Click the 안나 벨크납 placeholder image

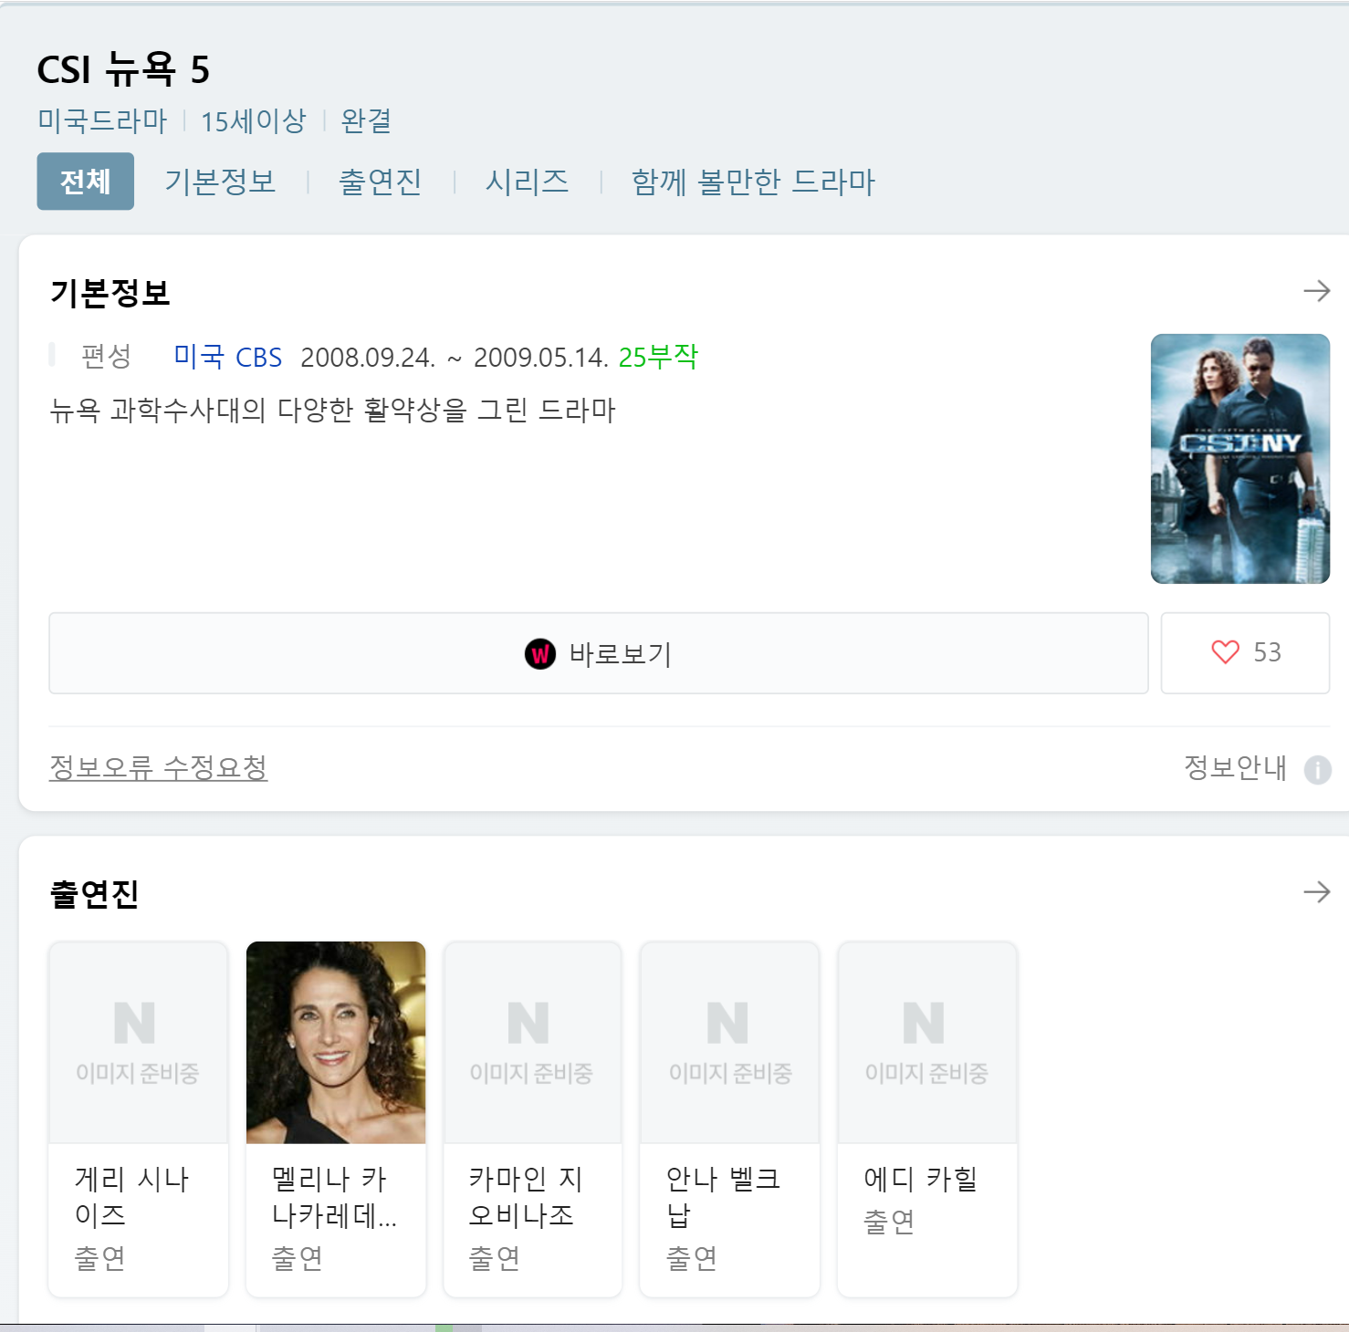pyautogui.click(x=729, y=1042)
